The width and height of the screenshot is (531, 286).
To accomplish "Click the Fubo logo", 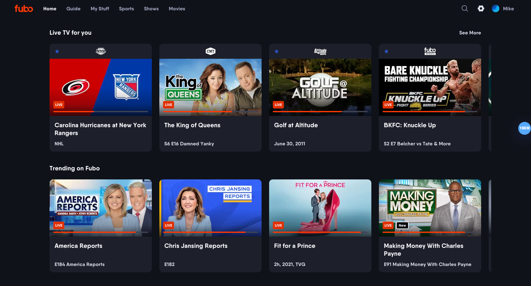I will pyautogui.click(x=24, y=9).
